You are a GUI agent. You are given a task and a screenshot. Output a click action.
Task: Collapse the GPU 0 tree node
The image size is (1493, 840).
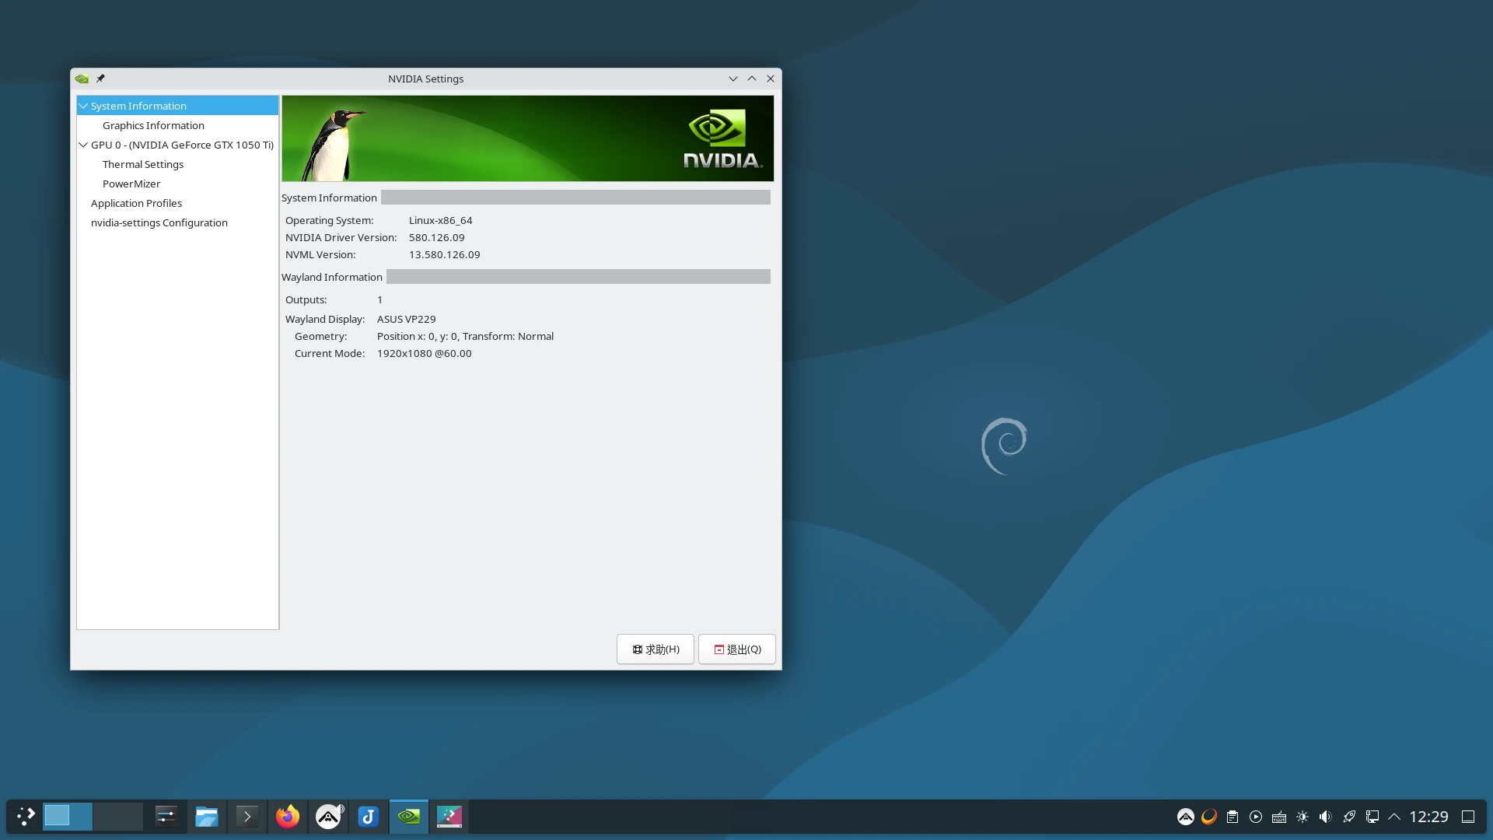tap(83, 145)
